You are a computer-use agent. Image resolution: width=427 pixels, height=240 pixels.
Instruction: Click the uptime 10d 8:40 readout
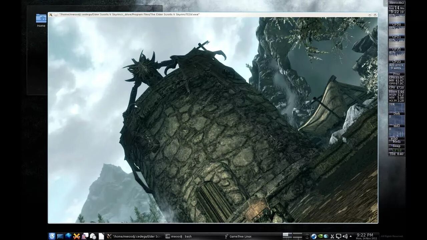coord(397,154)
